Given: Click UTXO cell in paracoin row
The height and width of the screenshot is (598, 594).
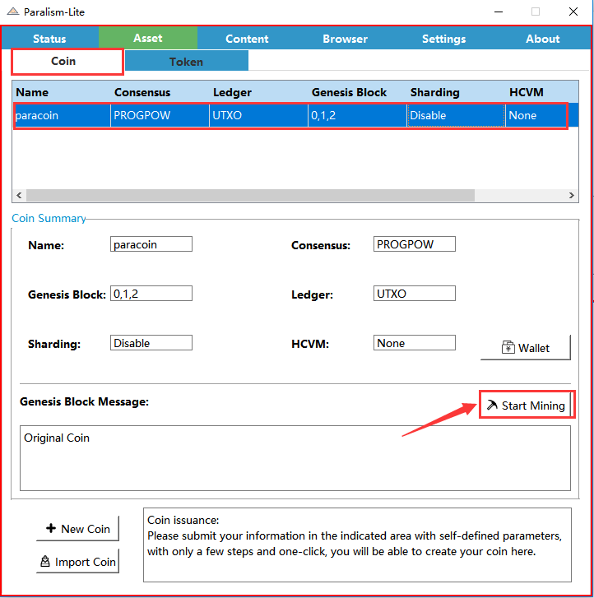Looking at the screenshot, I should [258, 115].
